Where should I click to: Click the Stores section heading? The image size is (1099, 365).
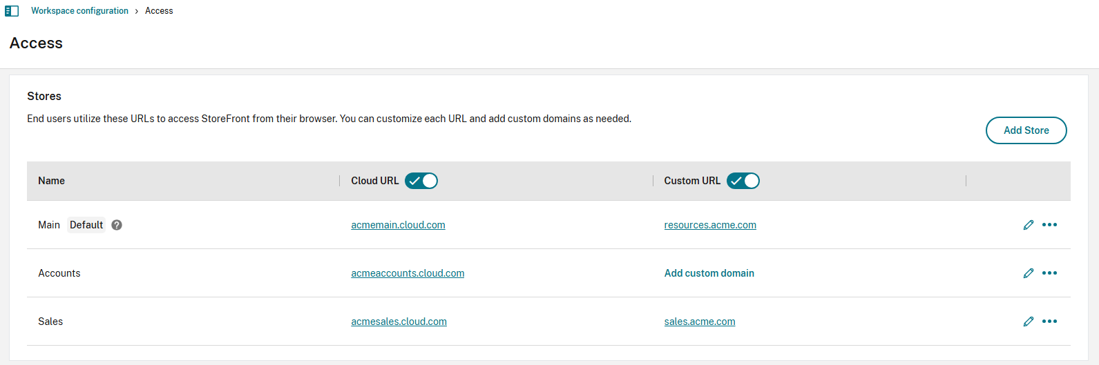tap(44, 96)
